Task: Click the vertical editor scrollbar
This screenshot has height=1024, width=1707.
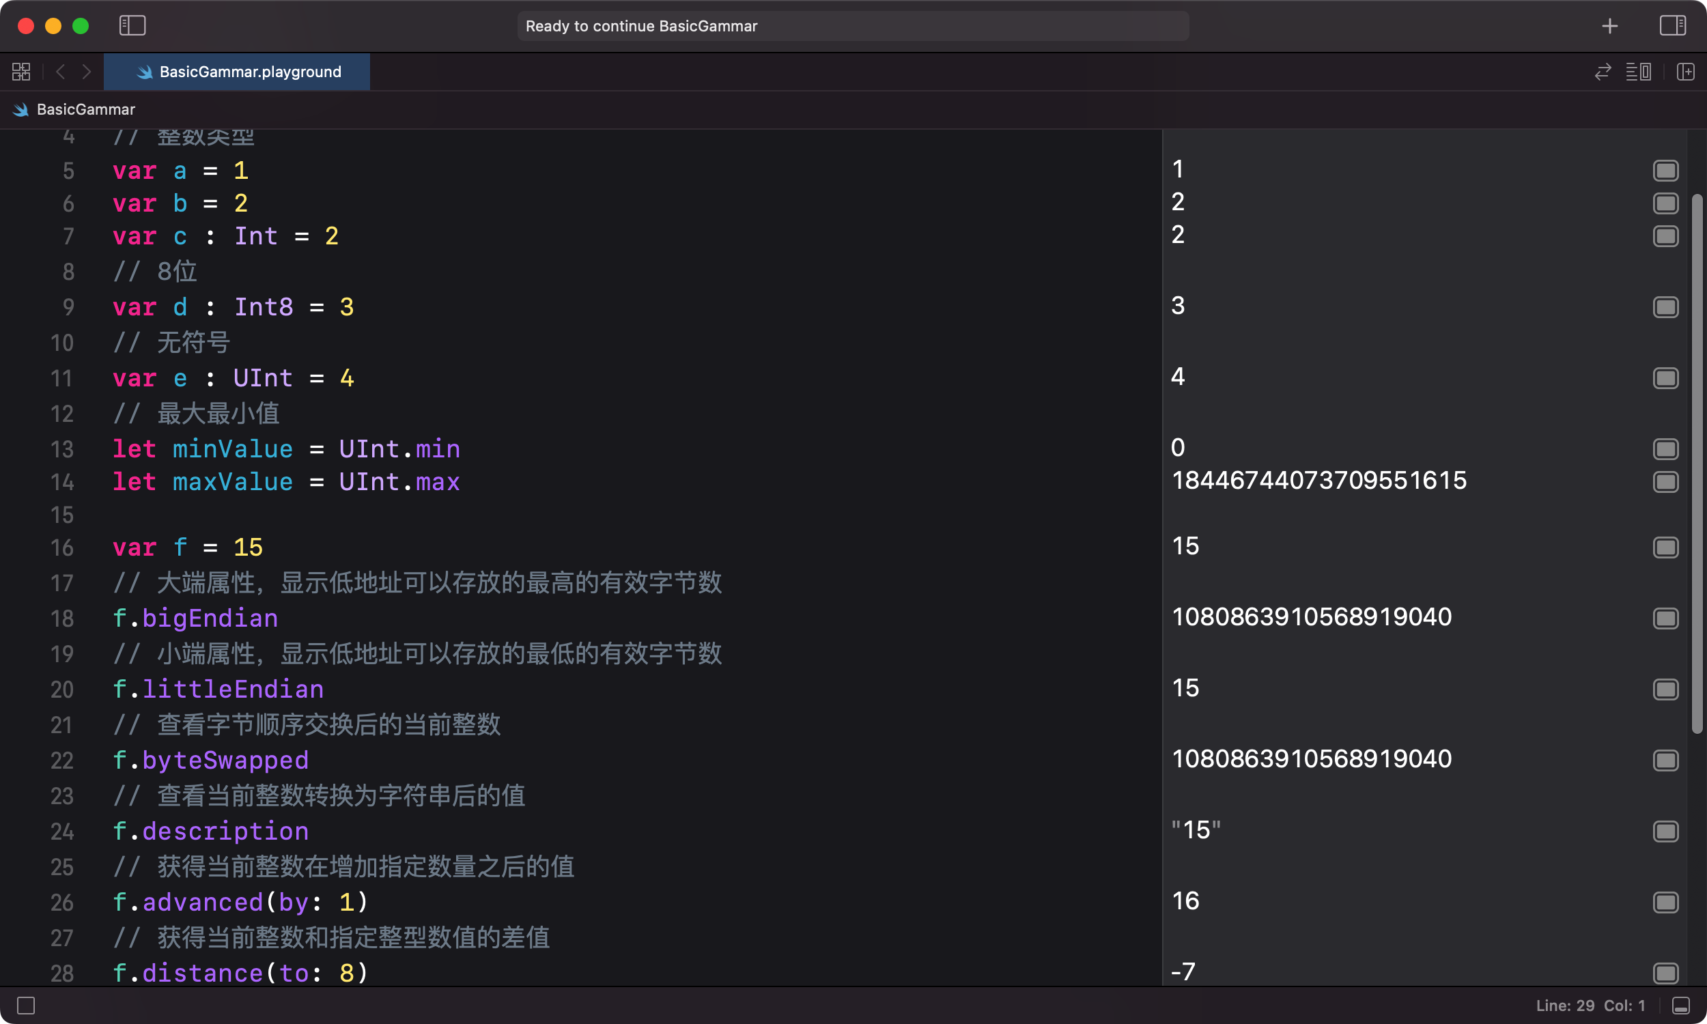Action: pos(1697,464)
